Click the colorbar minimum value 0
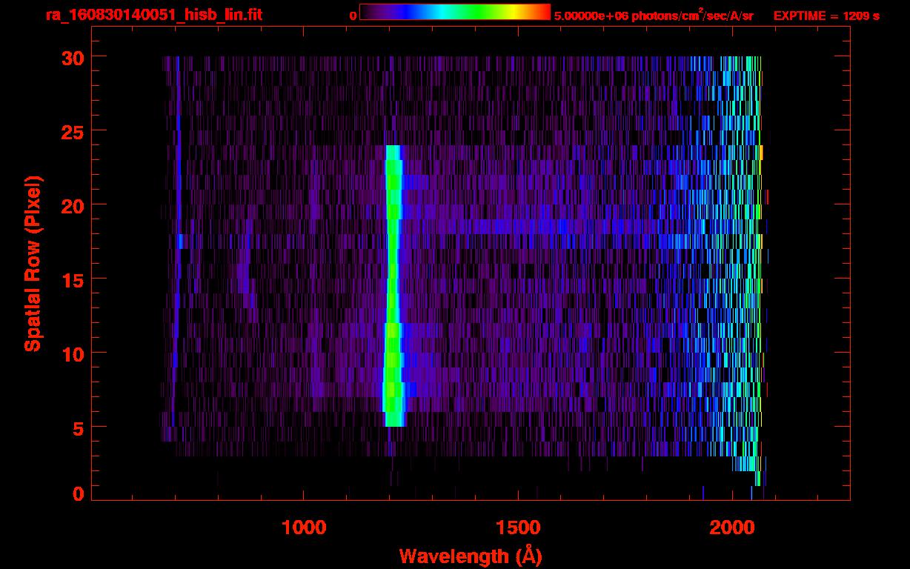910x569 pixels. (353, 16)
